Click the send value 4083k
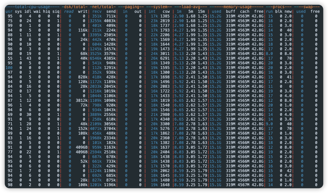Viewport: 328px width, 193px height. coord(110,21)
